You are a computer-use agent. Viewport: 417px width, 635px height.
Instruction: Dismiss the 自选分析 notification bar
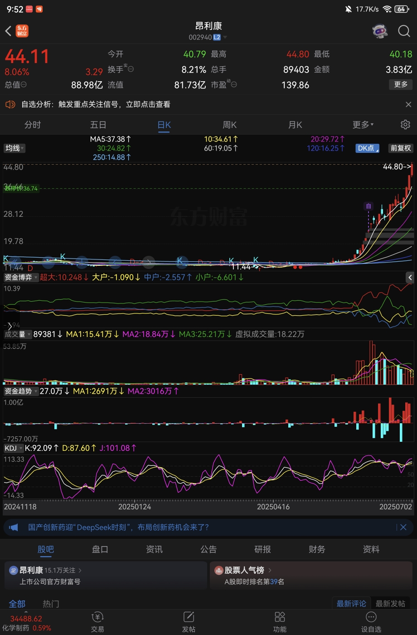tap(408, 104)
